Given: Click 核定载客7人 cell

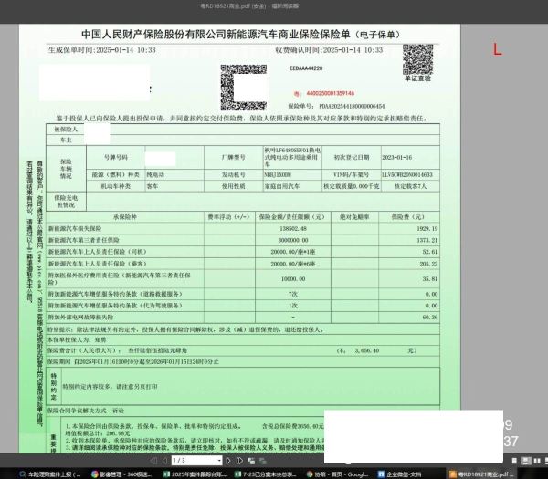Looking at the screenshot, I should point(410,186).
